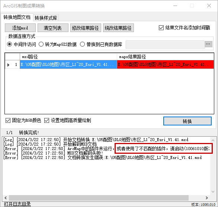Click the 修改结果路径 button
Viewport: 218px width, 207px height.
point(86,28)
